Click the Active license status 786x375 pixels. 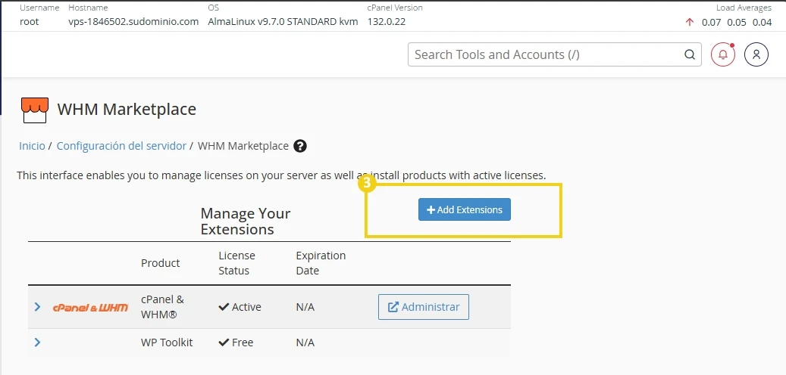[240, 307]
